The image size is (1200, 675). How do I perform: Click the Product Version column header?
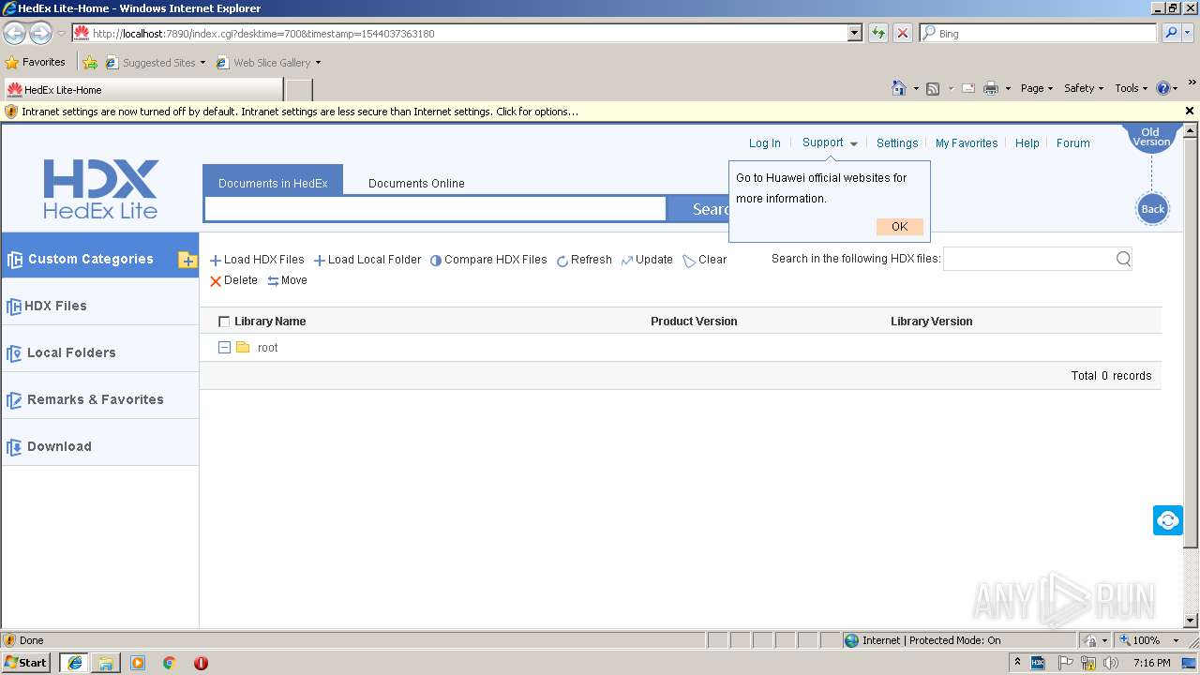click(x=694, y=321)
